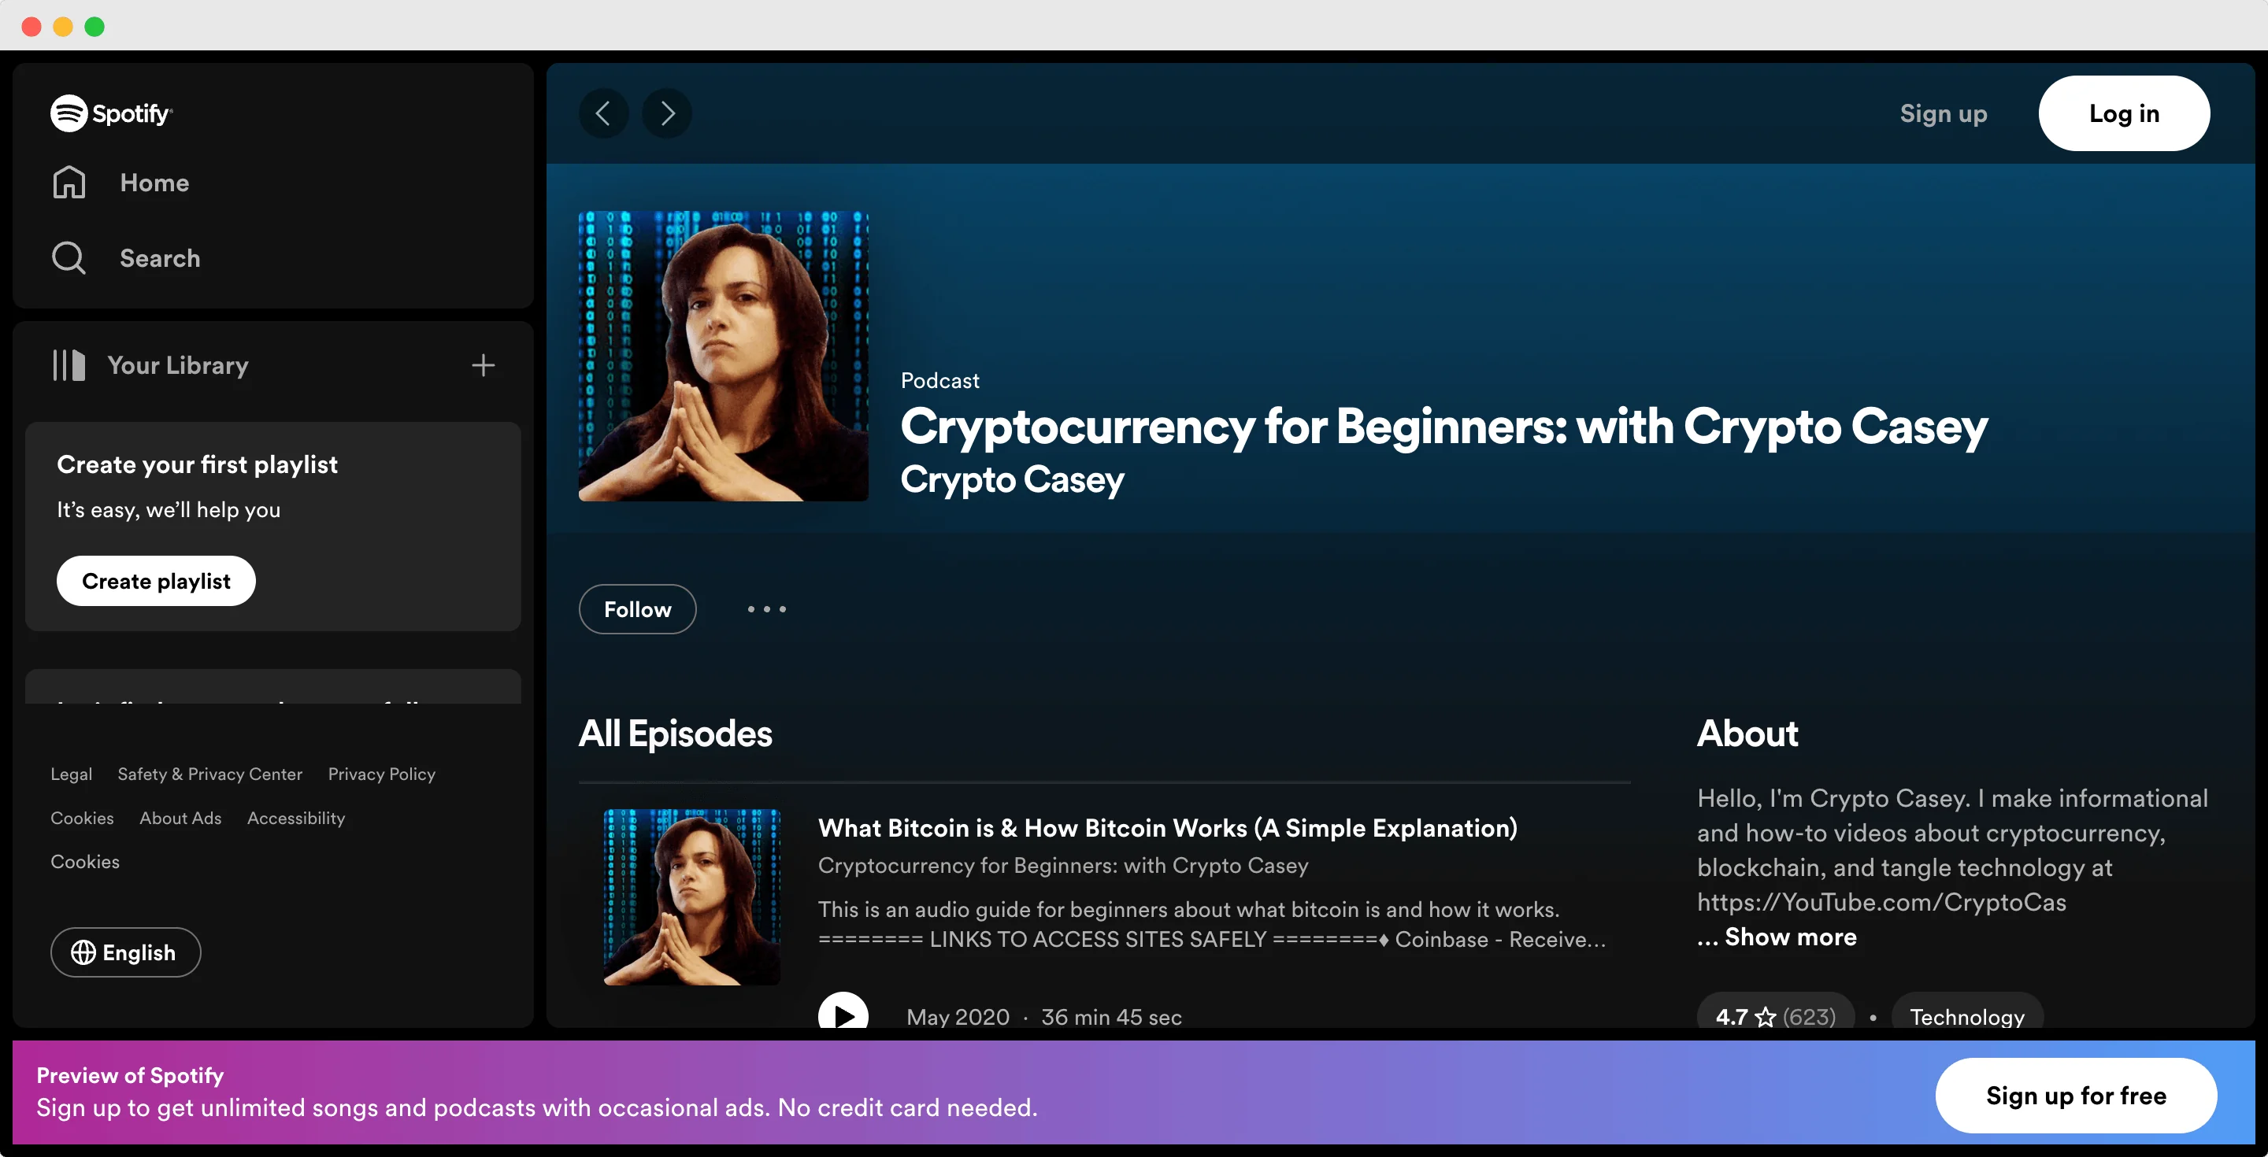Image resolution: width=2268 pixels, height=1157 pixels.
Task: Click the Home navigation icon
Action: (x=68, y=182)
